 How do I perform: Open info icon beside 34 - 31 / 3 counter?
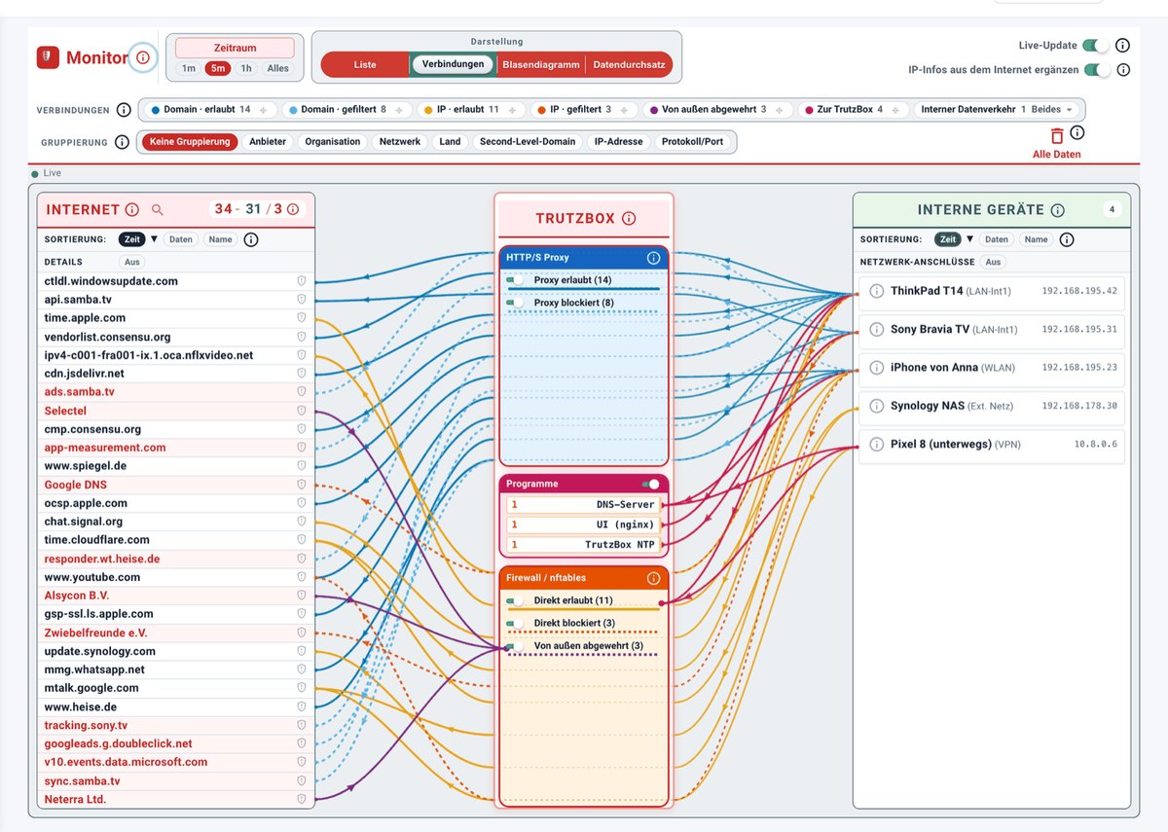(293, 209)
